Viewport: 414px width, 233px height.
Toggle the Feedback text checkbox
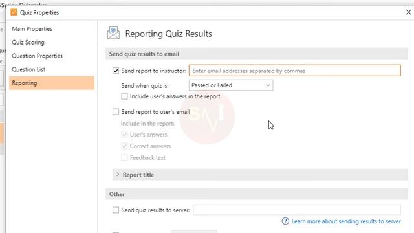pos(124,158)
